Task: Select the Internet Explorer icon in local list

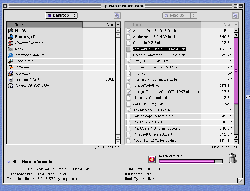Action: pos(10,55)
